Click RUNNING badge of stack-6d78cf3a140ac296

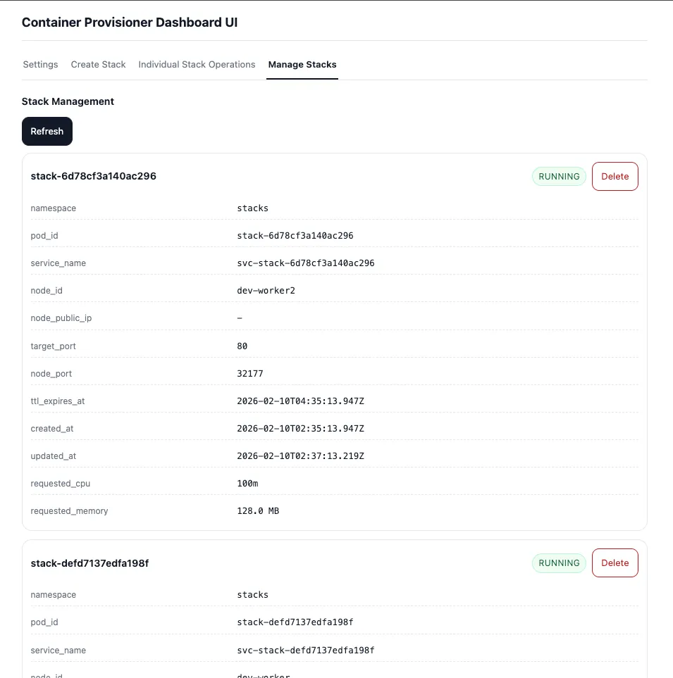pos(559,176)
